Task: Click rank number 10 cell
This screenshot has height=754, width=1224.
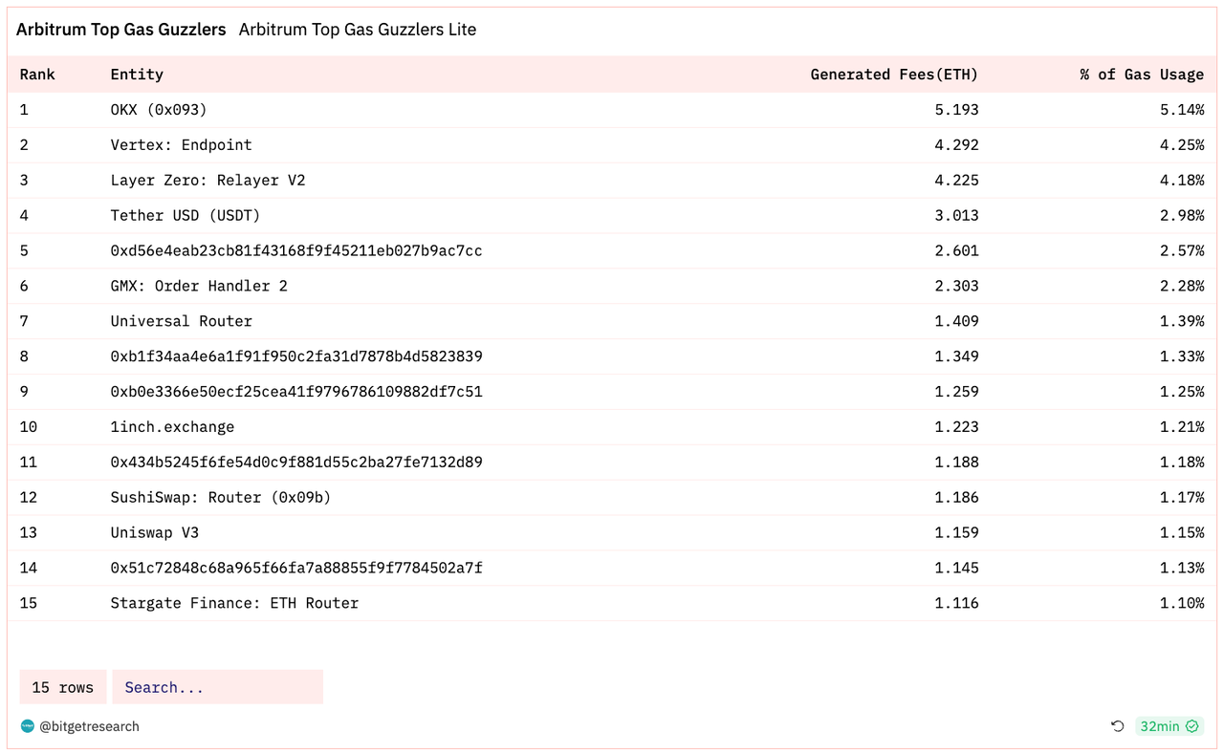Action: (x=28, y=427)
